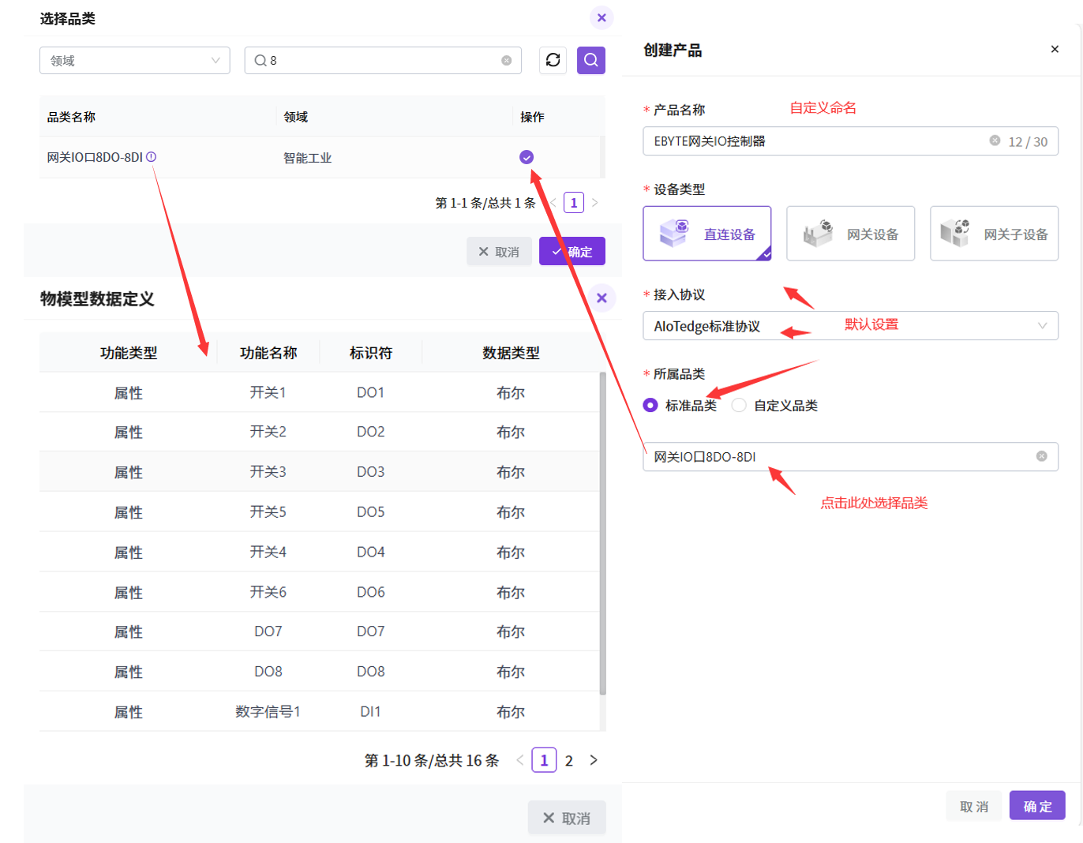Expand the 接入协议 AIoTedge标准协议 dropdown
Viewport: 1083px width, 843px height.
850,326
